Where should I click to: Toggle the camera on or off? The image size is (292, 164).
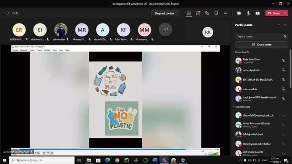pos(239,13)
